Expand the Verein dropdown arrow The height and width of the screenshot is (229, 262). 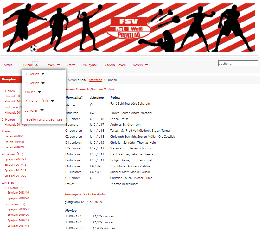tap(146, 65)
